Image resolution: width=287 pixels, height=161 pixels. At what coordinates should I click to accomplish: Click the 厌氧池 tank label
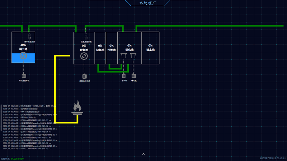tap(84, 50)
